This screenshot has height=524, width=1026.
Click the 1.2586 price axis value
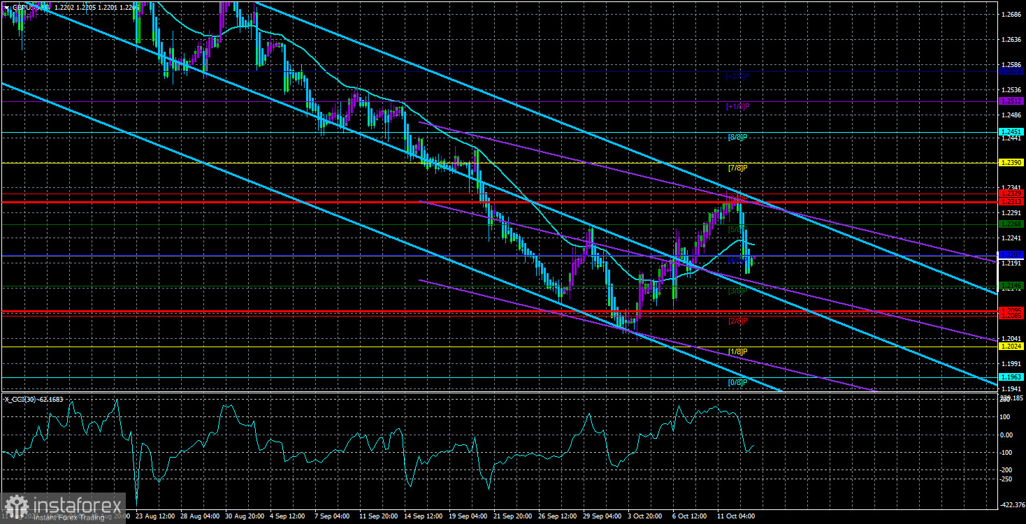[1011, 65]
